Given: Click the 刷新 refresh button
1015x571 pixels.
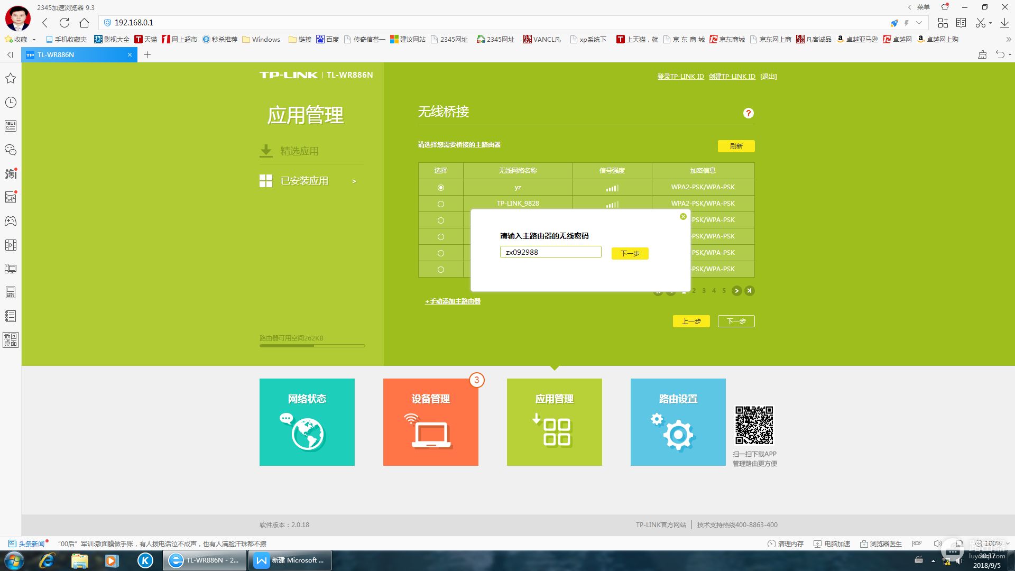Looking at the screenshot, I should coord(736,146).
